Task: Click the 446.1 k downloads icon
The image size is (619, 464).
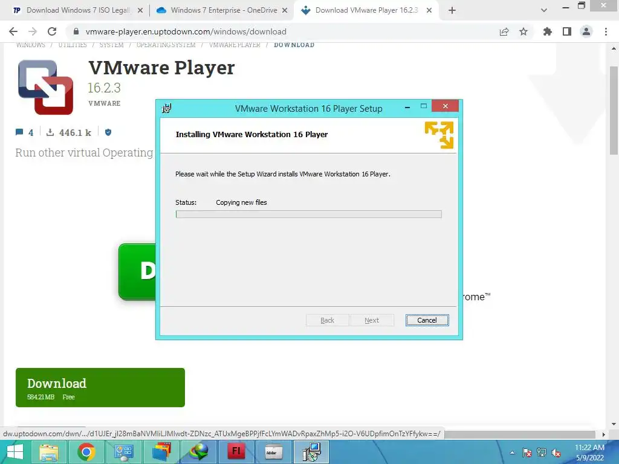Action: pos(50,132)
